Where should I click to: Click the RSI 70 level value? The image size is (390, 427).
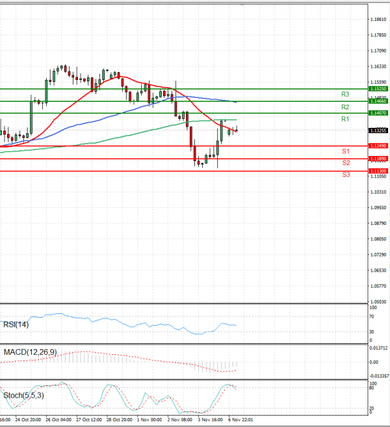[x=372, y=317]
